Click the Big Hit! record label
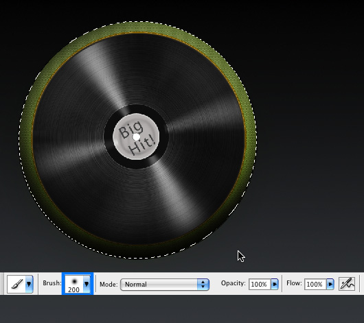This screenshot has width=364, height=323. click(136, 136)
